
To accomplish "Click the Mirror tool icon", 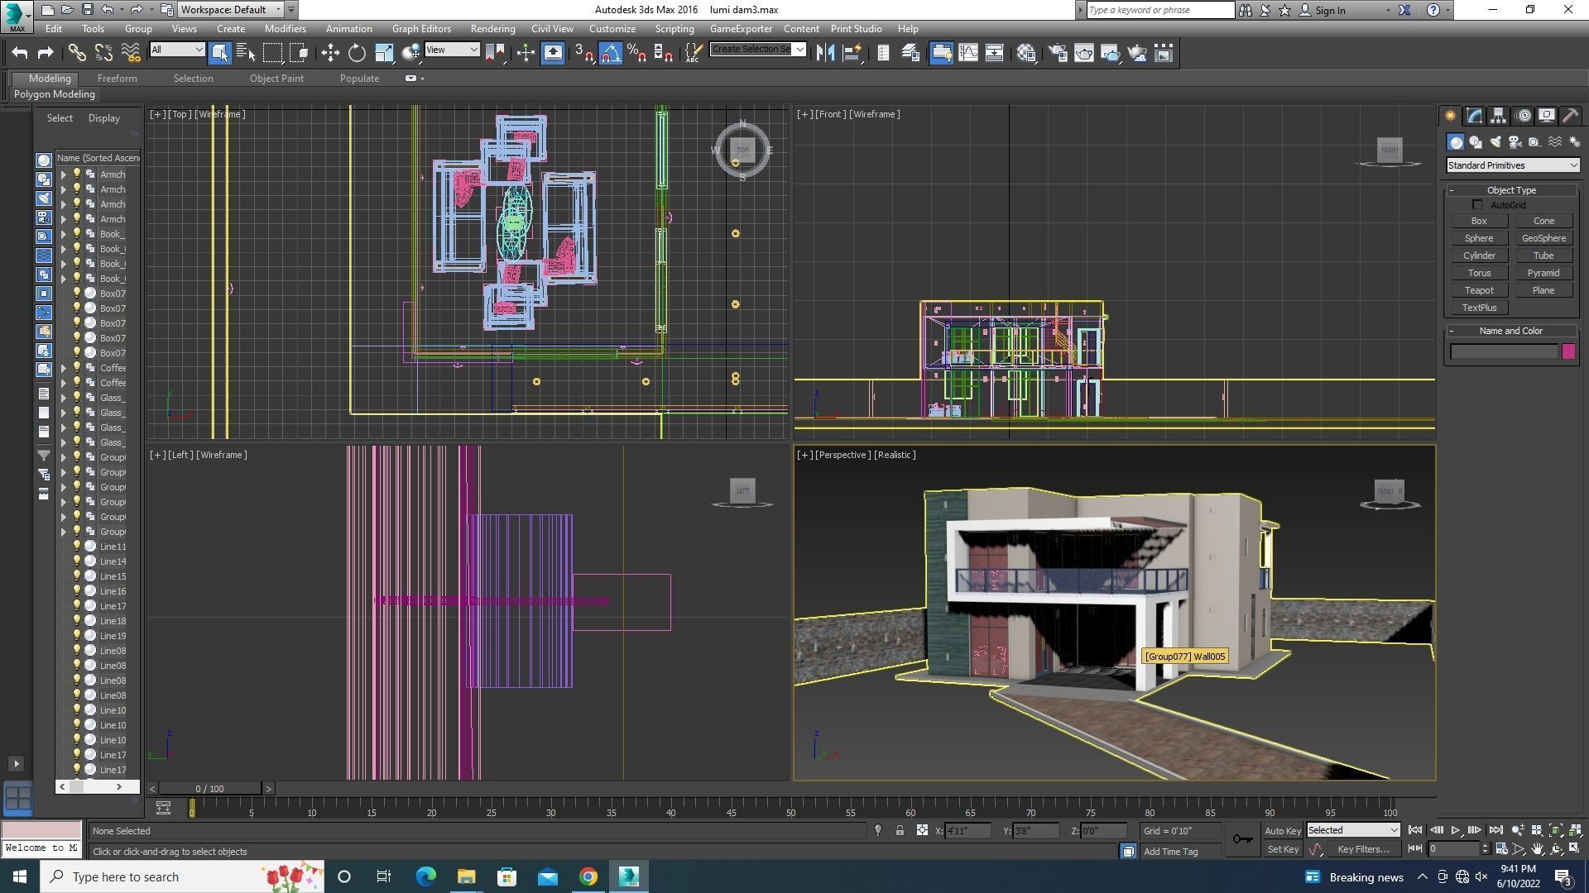I will point(825,53).
